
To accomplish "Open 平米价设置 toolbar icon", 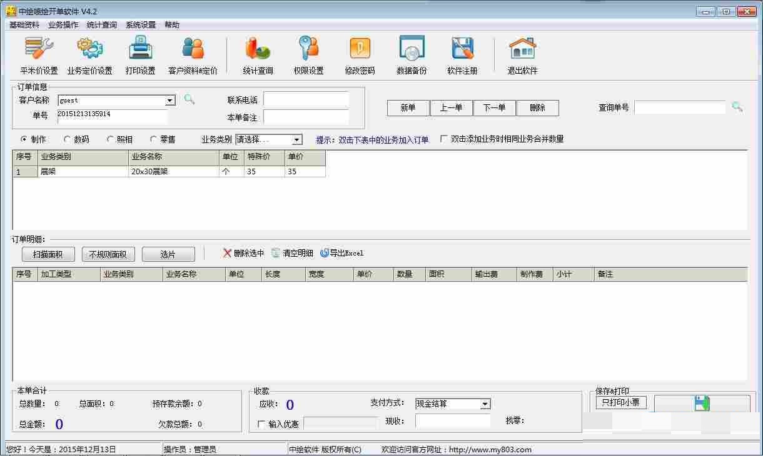I will pyautogui.click(x=39, y=49).
